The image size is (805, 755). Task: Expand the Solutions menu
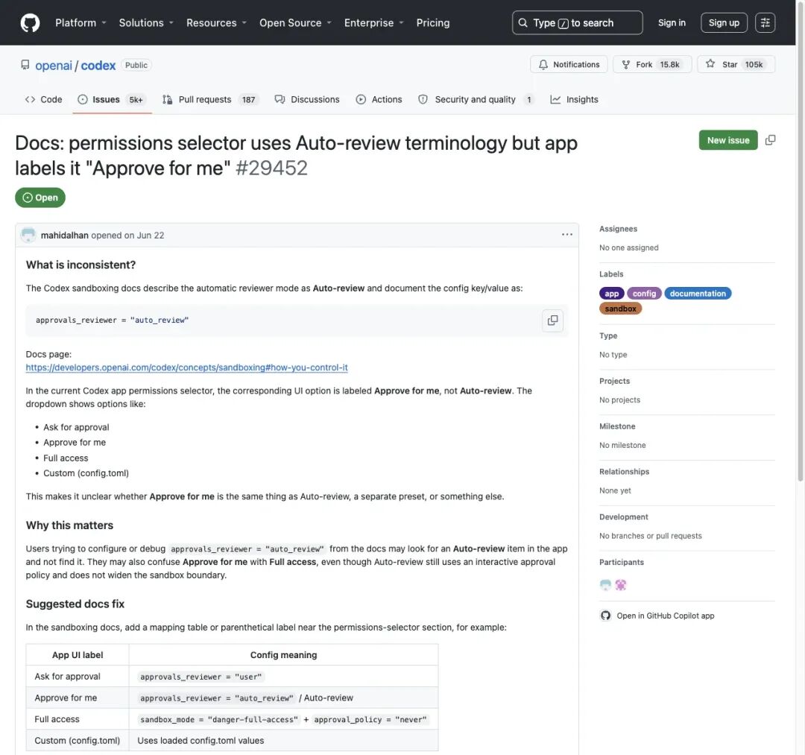coord(146,22)
